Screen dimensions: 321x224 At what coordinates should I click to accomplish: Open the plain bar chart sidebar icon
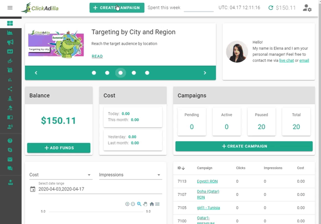pyautogui.click(x=10, y=79)
